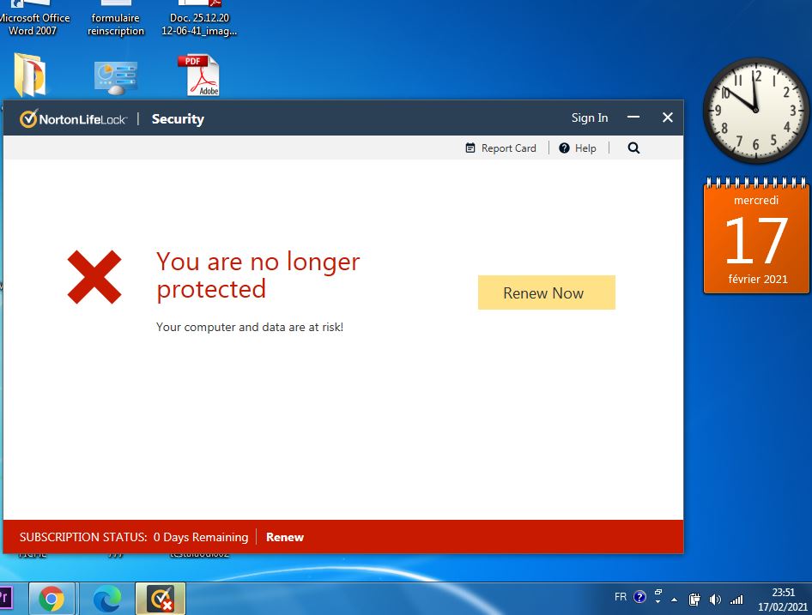
Task: Click the Renew Now button
Action: tap(546, 292)
